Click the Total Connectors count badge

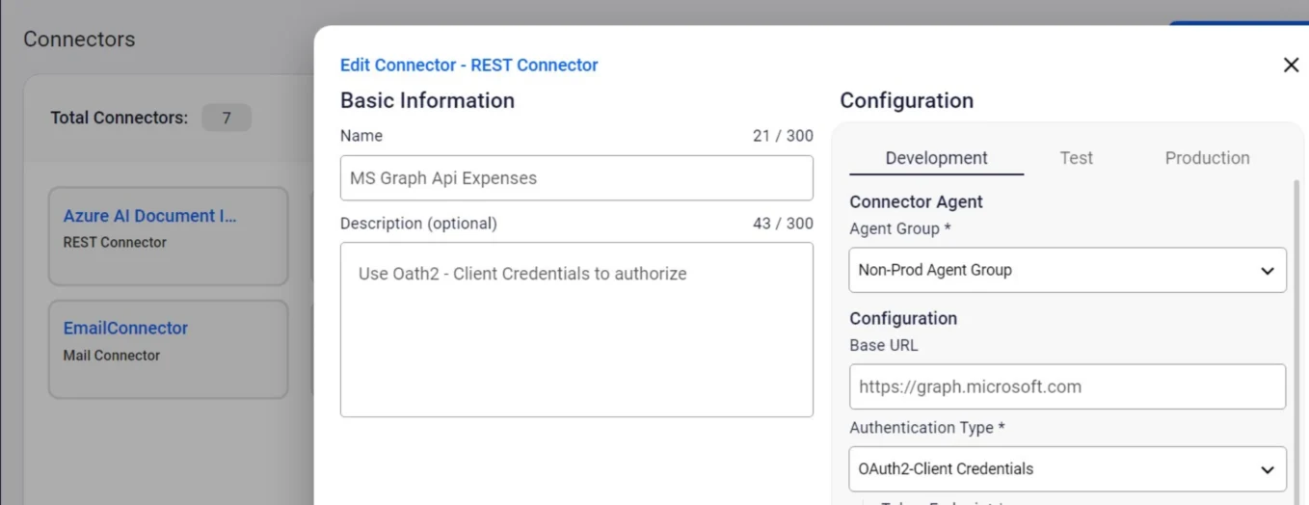227,118
